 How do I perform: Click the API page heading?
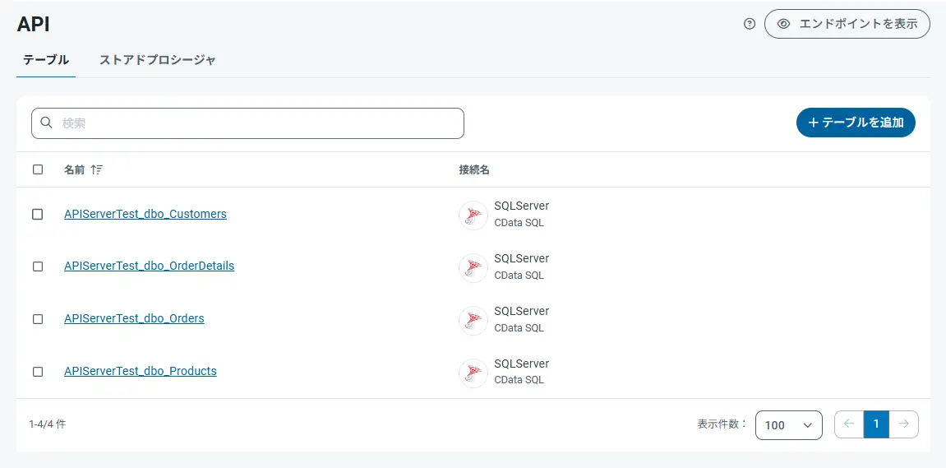(33, 24)
